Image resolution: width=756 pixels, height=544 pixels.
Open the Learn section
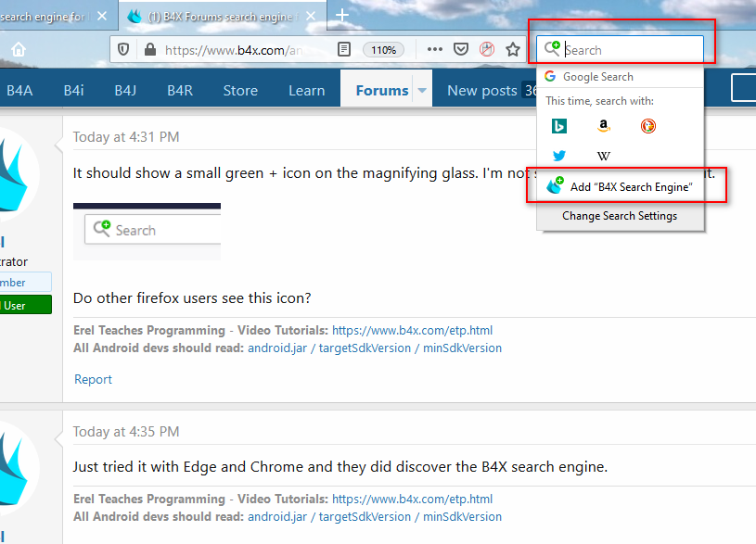coord(307,90)
